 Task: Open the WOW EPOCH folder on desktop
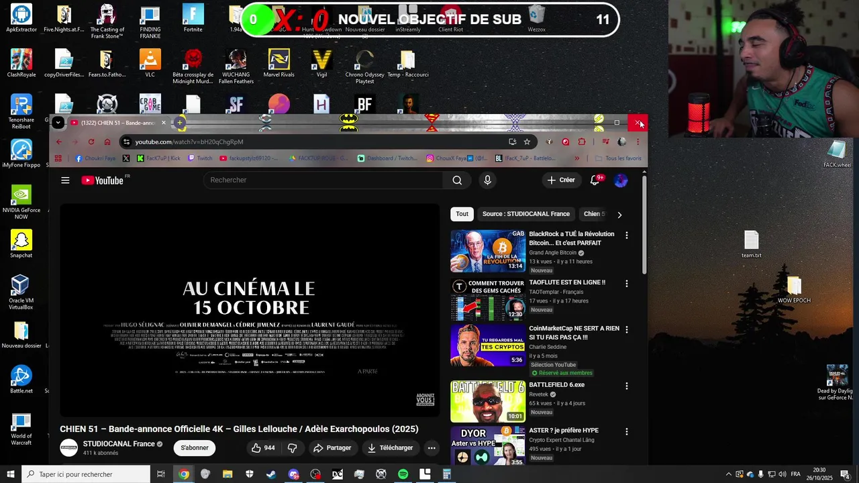pos(794,290)
